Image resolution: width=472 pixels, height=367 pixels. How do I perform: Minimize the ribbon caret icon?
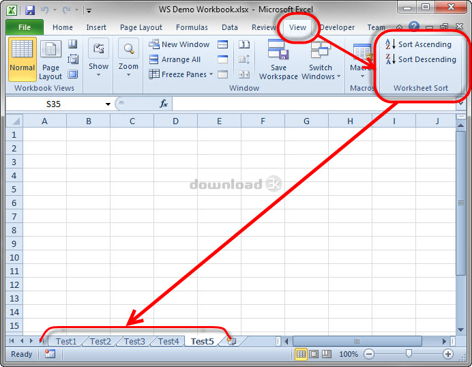pyautogui.click(x=400, y=27)
